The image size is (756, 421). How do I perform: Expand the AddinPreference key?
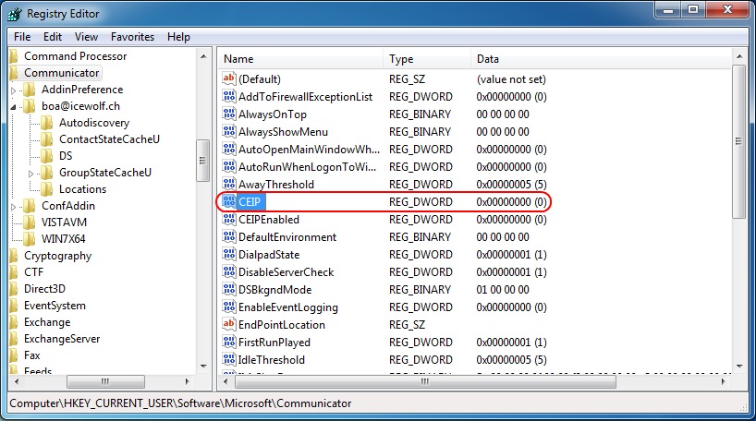click(x=14, y=90)
